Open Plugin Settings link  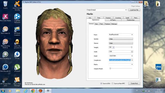136,6
